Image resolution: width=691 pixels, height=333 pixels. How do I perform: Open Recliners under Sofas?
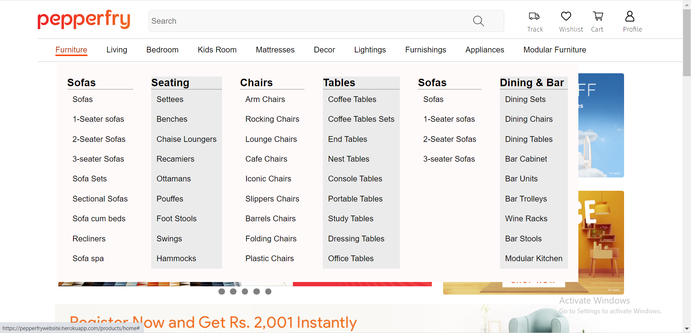tap(89, 239)
